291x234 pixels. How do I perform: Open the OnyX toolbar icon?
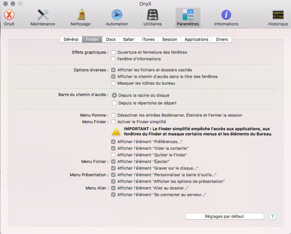pyautogui.click(x=9, y=15)
